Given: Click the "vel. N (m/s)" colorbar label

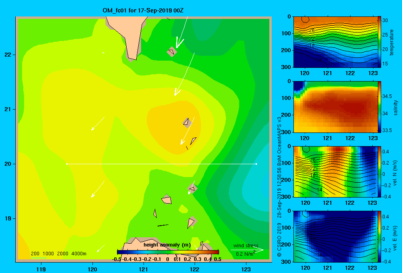Looking at the screenshot, I should click(395, 173).
